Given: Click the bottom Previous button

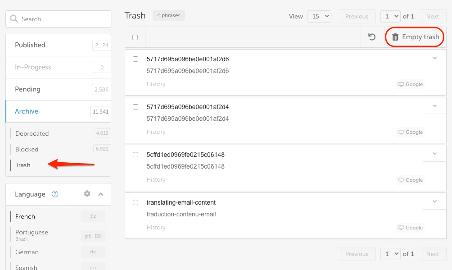Looking at the screenshot, I should click(x=357, y=254).
